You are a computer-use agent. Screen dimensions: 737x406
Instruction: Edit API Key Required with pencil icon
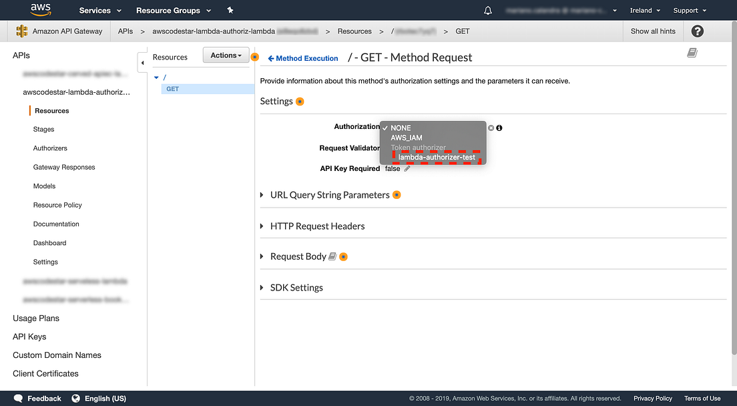407,168
